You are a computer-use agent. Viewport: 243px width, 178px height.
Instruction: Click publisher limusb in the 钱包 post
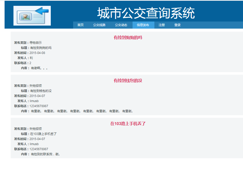point(34,101)
